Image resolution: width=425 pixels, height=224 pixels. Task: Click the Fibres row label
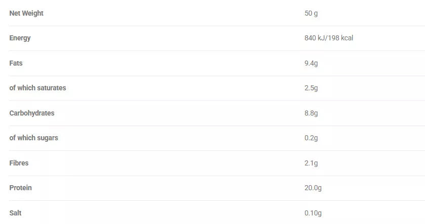pos(19,163)
